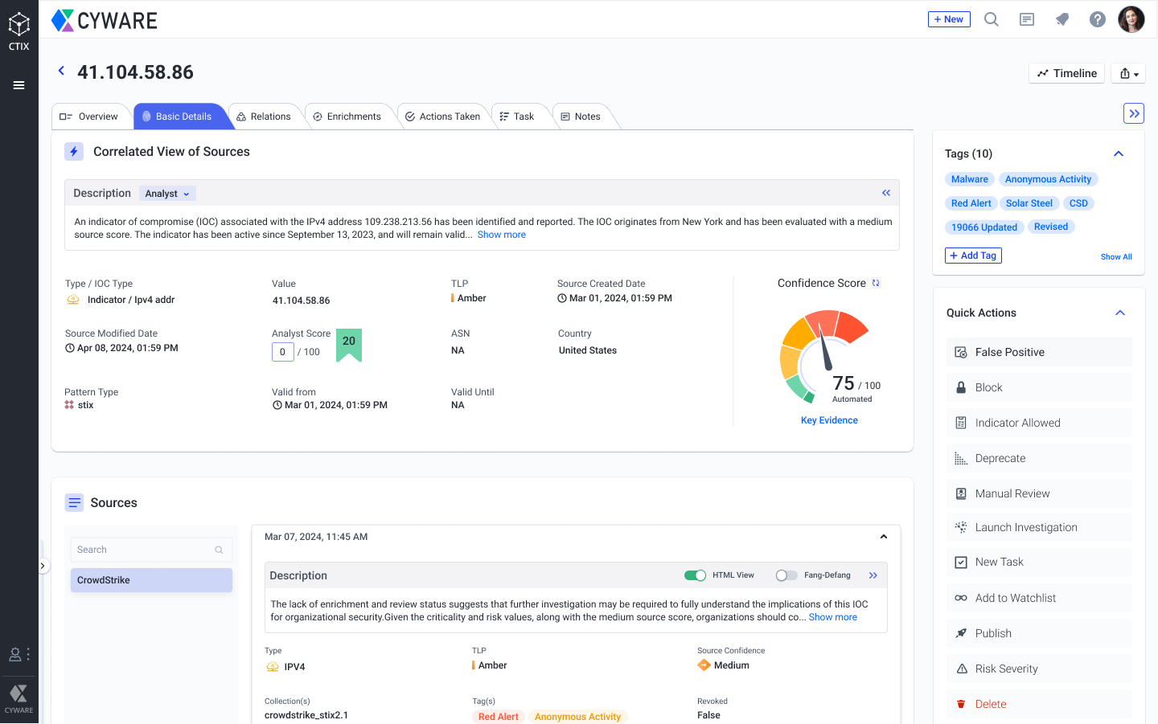Collapse right panel with double-chevron icon
The height and width of the screenshot is (724, 1158).
click(1133, 113)
